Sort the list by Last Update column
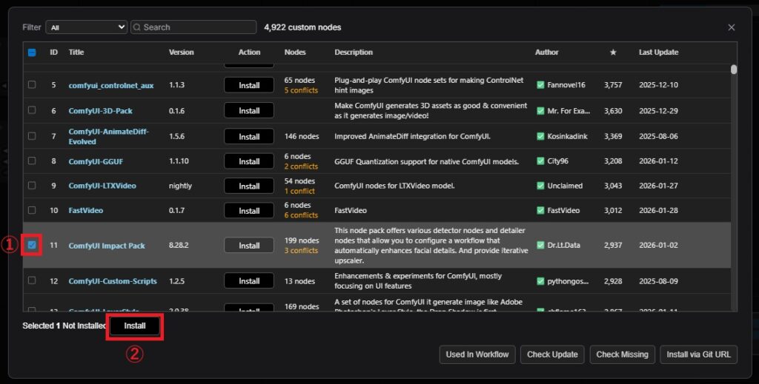The image size is (759, 384). pos(658,53)
